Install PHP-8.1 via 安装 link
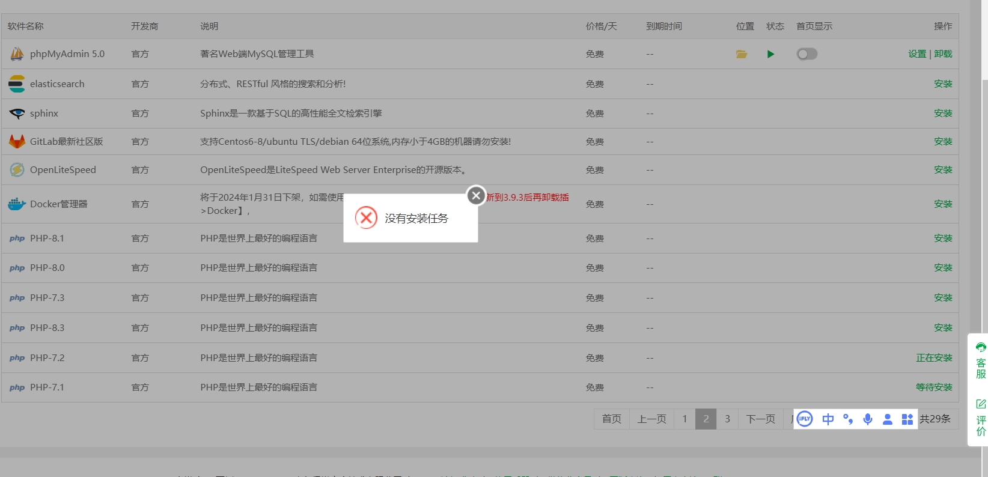The height and width of the screenshot is (477, 988). point(943,239)
